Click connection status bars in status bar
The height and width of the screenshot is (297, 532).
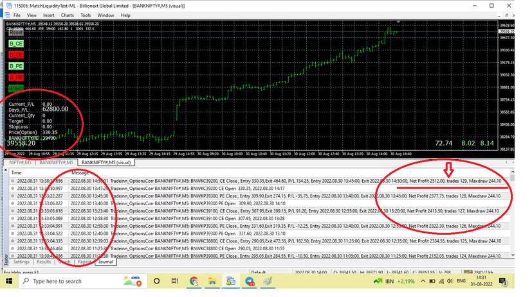[468, 272]
